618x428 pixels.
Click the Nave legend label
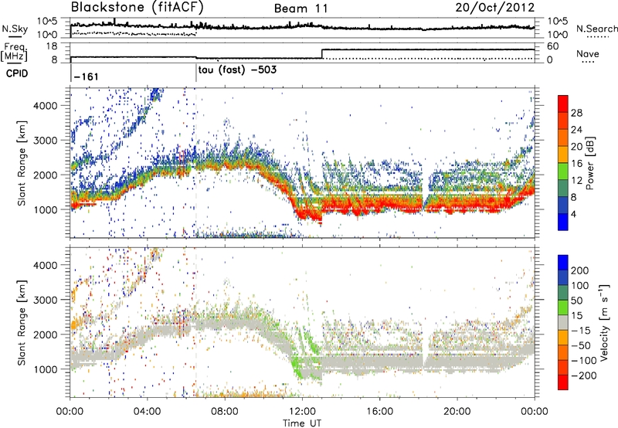[x=588, y=53]
